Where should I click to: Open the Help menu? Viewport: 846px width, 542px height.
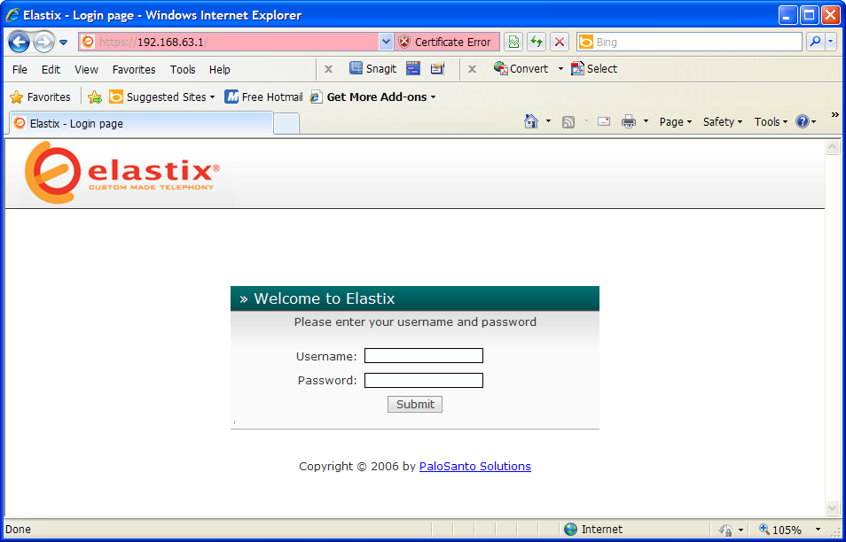point(220,69)
